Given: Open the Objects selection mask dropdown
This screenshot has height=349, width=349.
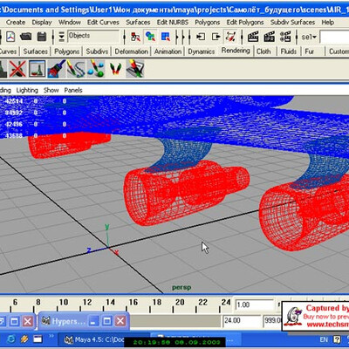Looking at the screenshot, I should point(93,37).
